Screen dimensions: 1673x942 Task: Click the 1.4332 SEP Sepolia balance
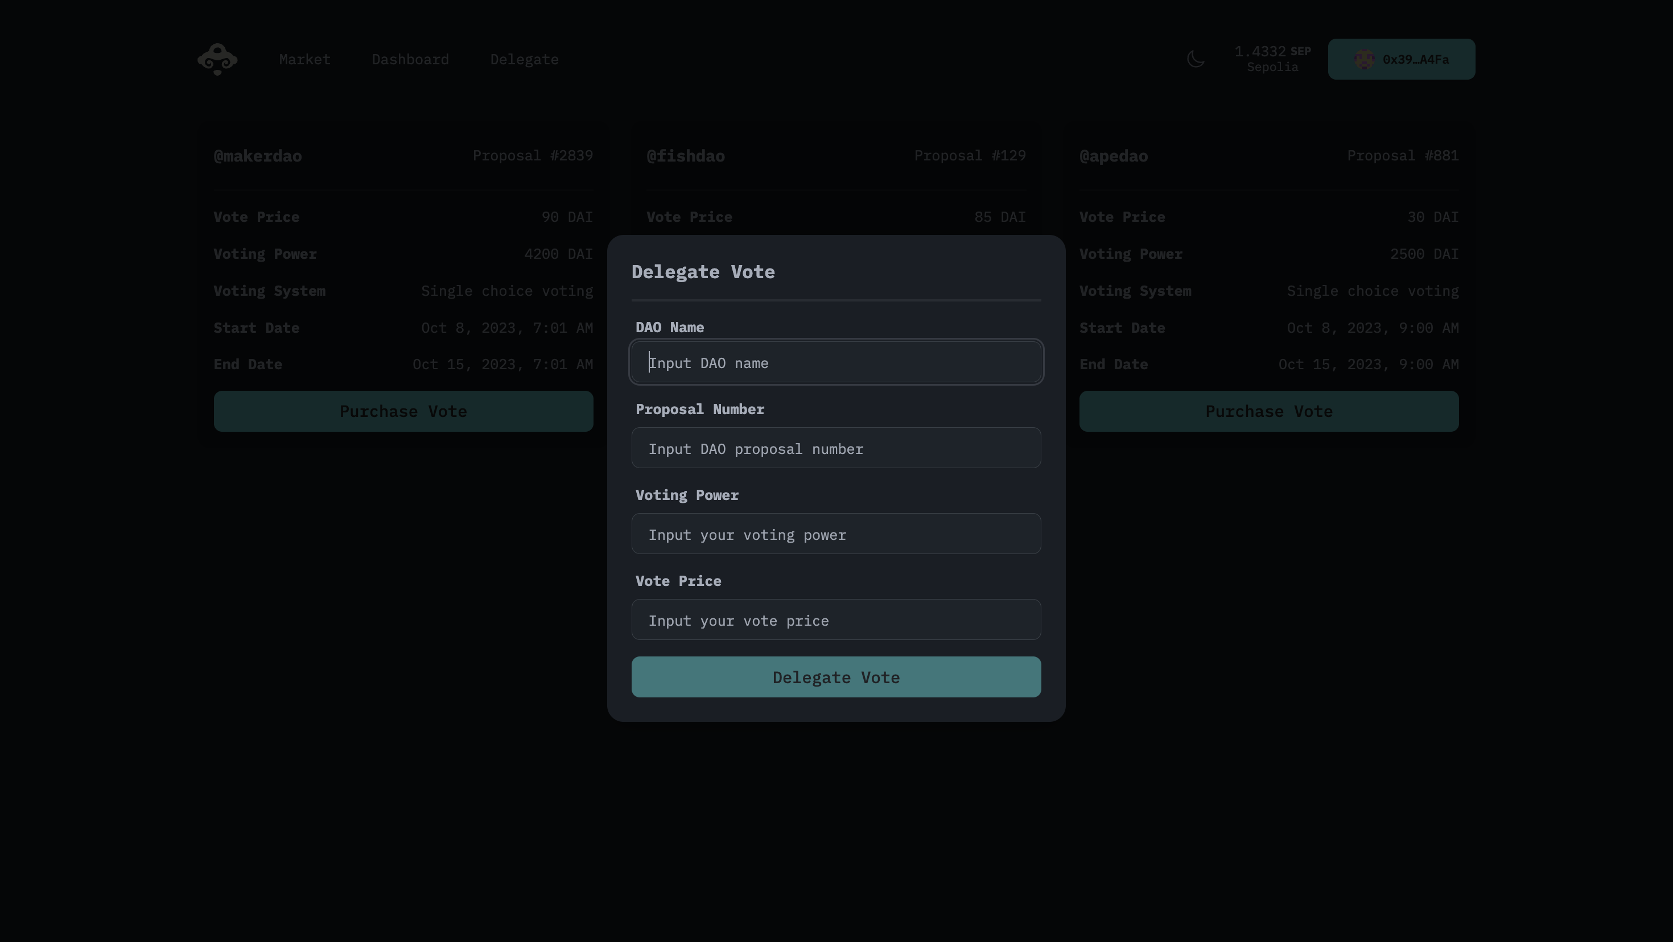[x=1273, y=59]
